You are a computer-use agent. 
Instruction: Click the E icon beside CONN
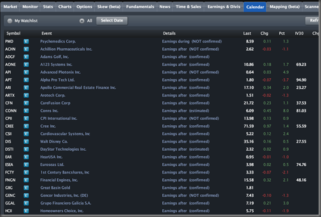tap(26, 111)
